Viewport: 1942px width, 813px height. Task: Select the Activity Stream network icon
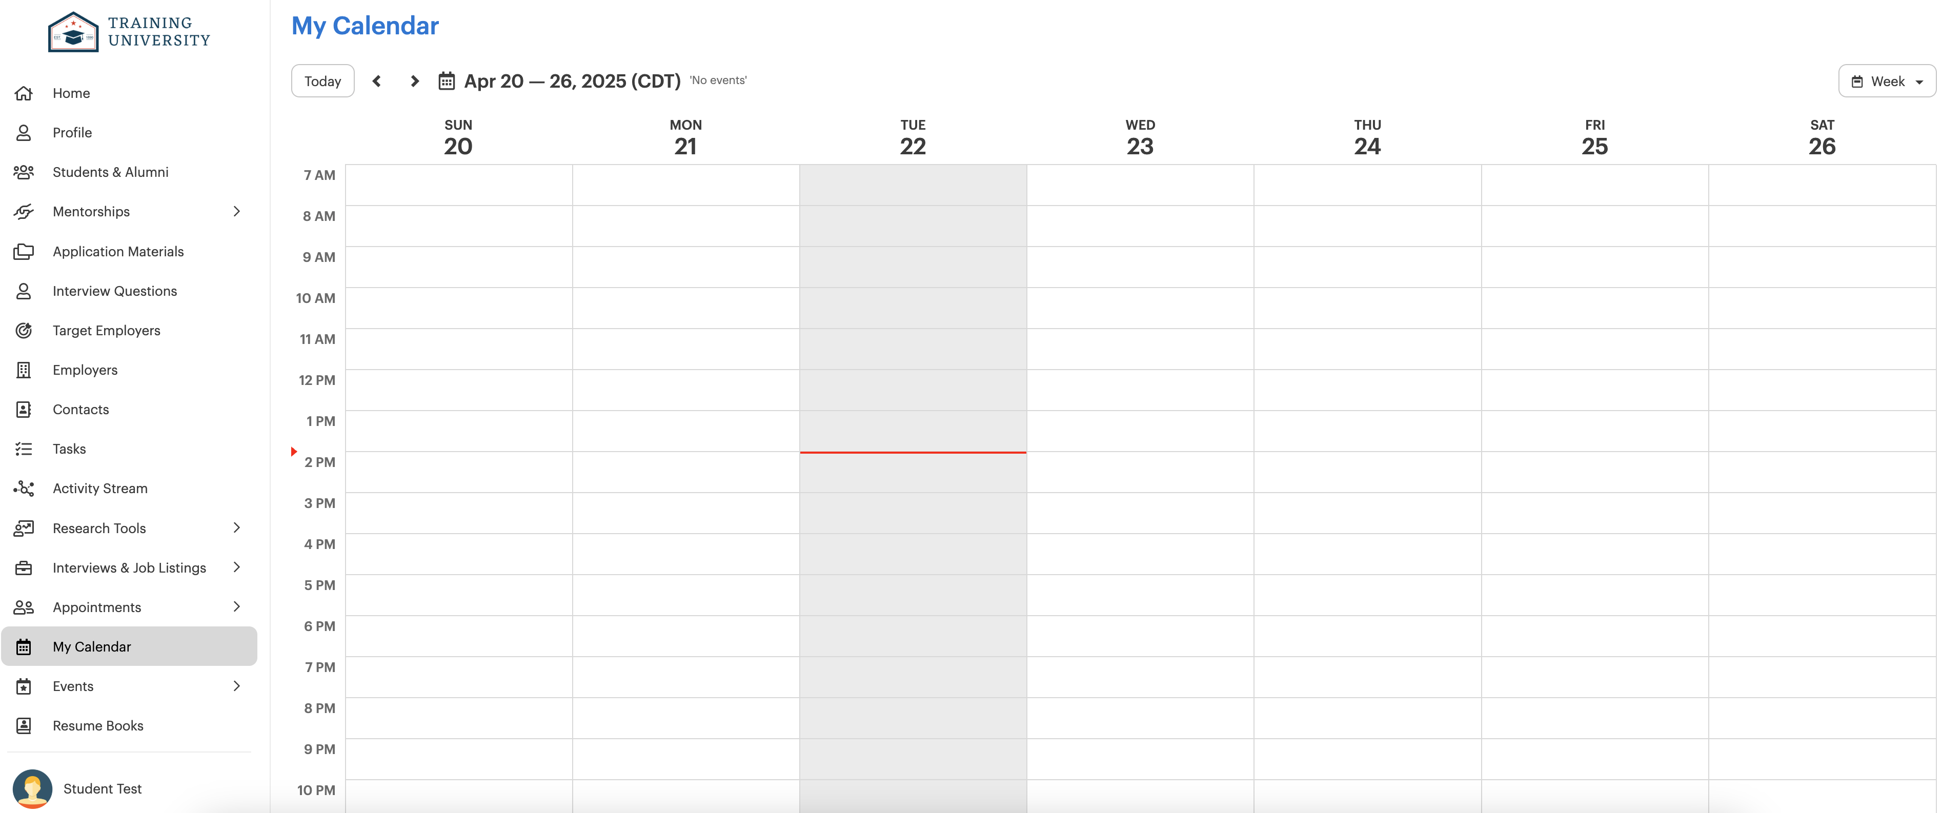tap(24, 488)
